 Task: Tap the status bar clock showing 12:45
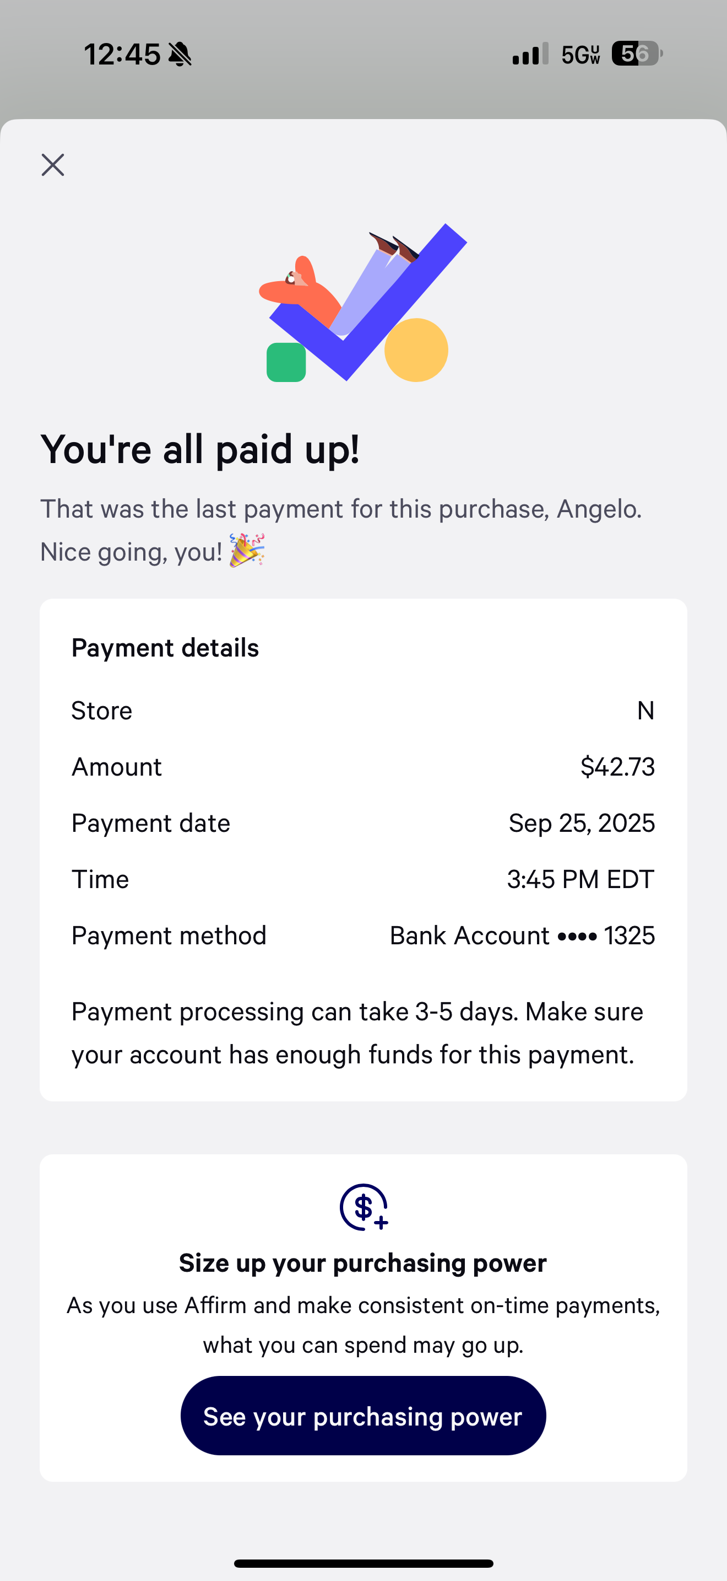122,54
